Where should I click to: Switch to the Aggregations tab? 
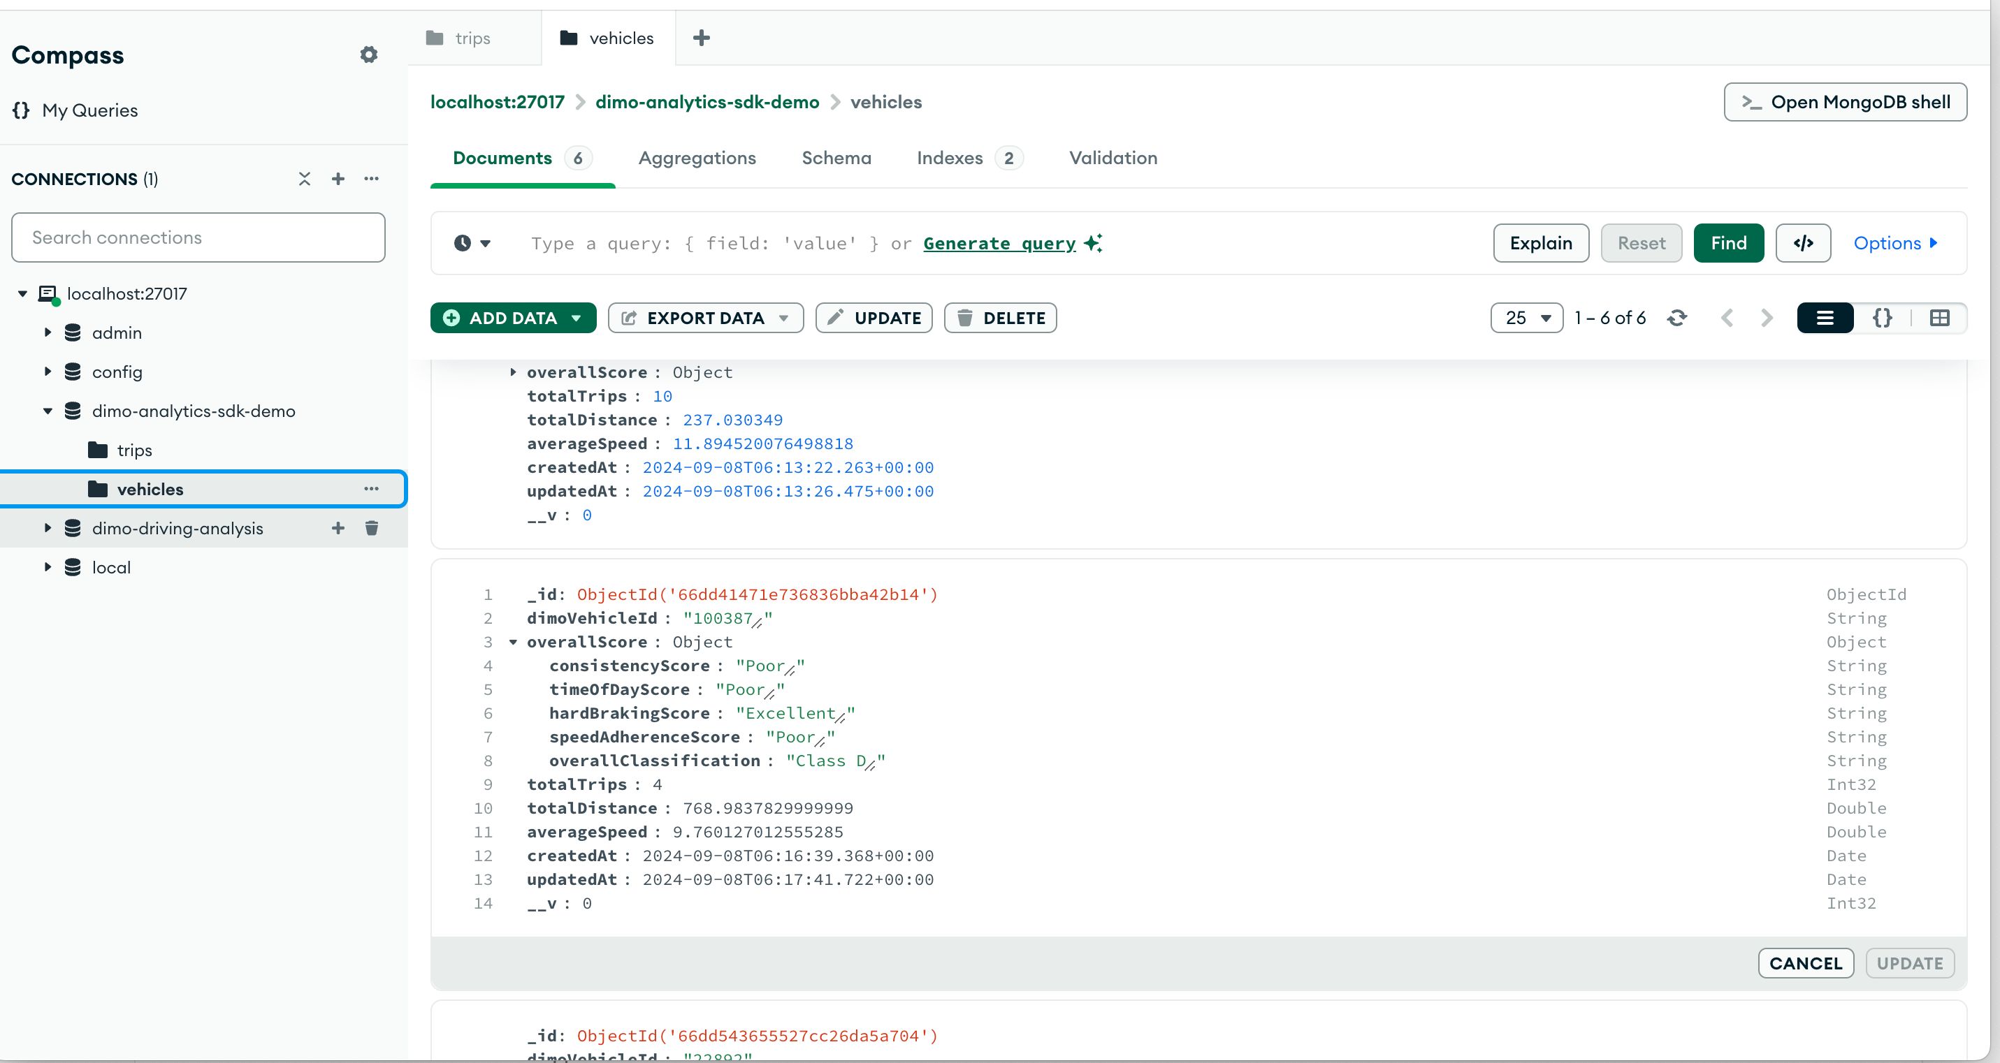pyautogui.click(x=697, y=157)
